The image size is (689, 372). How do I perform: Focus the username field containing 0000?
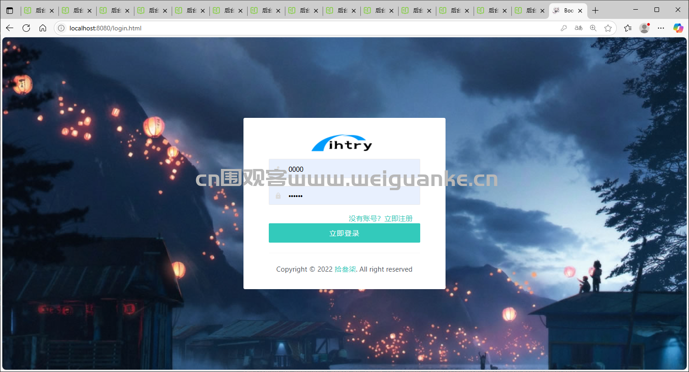pyautogui.click(x=344, y=169)
